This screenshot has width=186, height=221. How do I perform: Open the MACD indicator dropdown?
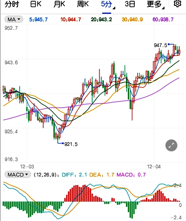18,175
